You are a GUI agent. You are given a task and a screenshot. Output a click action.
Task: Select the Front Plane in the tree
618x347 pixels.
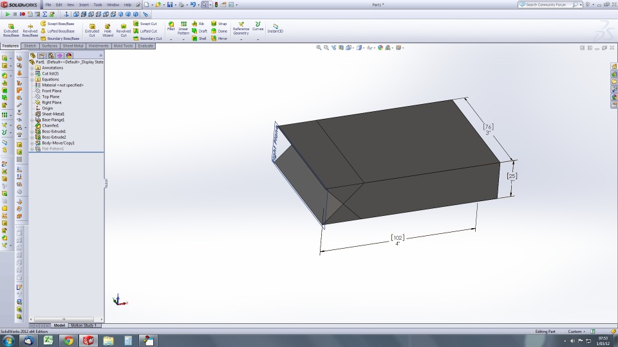coord(51,91)
